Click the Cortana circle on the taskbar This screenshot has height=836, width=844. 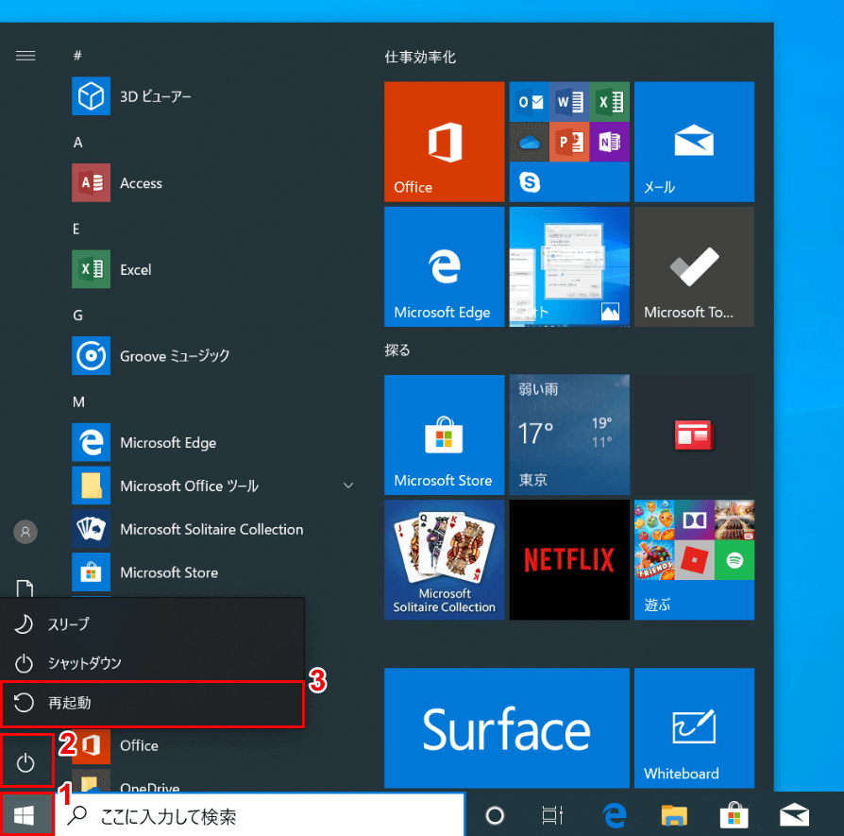point(495,815)
